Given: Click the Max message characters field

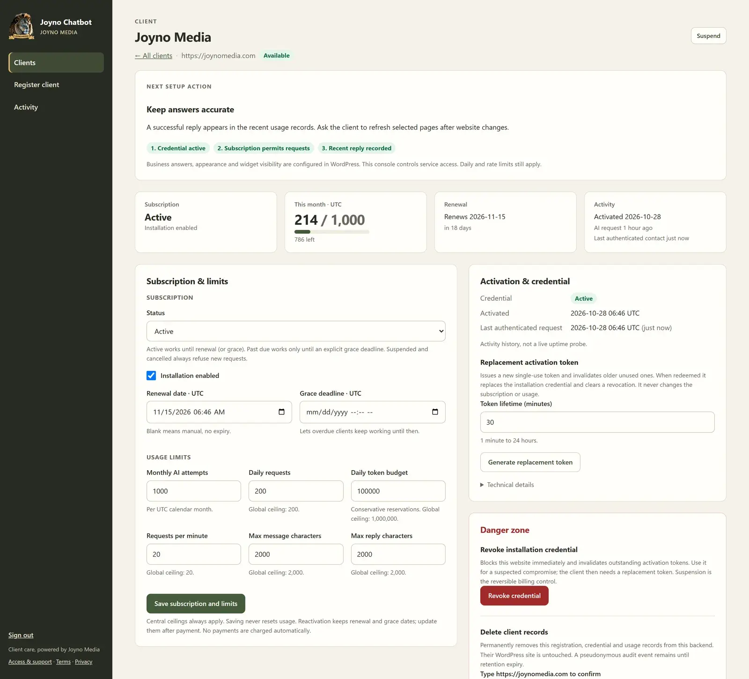Looking at the screenshot, I should tap(296, 554).
